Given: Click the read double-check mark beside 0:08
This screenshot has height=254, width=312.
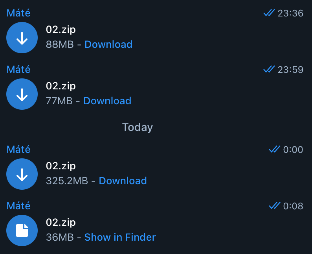Looking at the screenshot, I should point(274,206).
